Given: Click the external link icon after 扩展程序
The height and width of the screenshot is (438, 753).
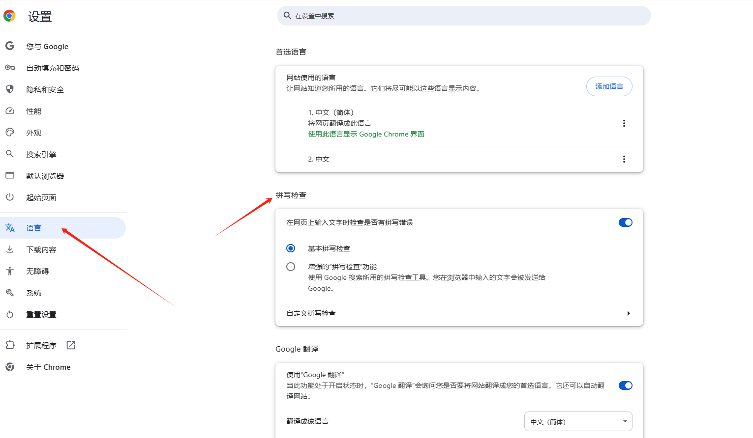Looking at the screenshot, I should coord(71,345).
